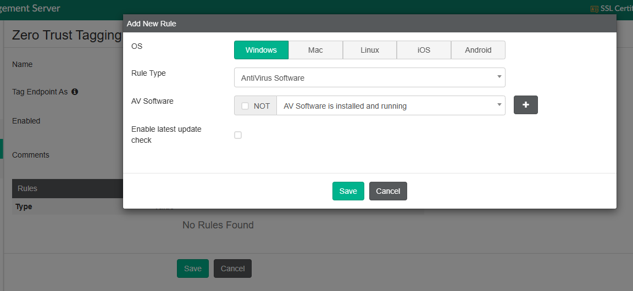Click the Add New Rule dialog title
Image resolution: width=633 pixels, height=291 pixels.
click(x=152, y=24)
